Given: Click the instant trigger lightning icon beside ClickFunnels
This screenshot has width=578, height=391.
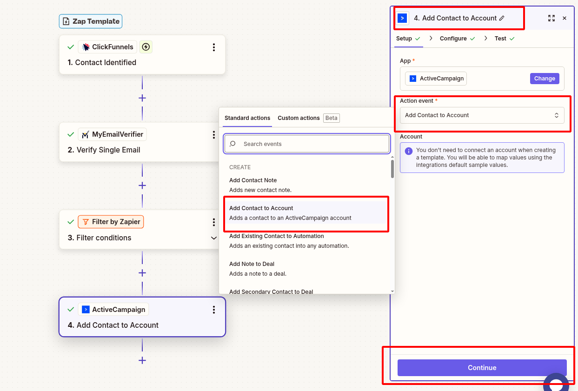Looking at the screenshot, I should pyautogui.click(x=146, y=46).
